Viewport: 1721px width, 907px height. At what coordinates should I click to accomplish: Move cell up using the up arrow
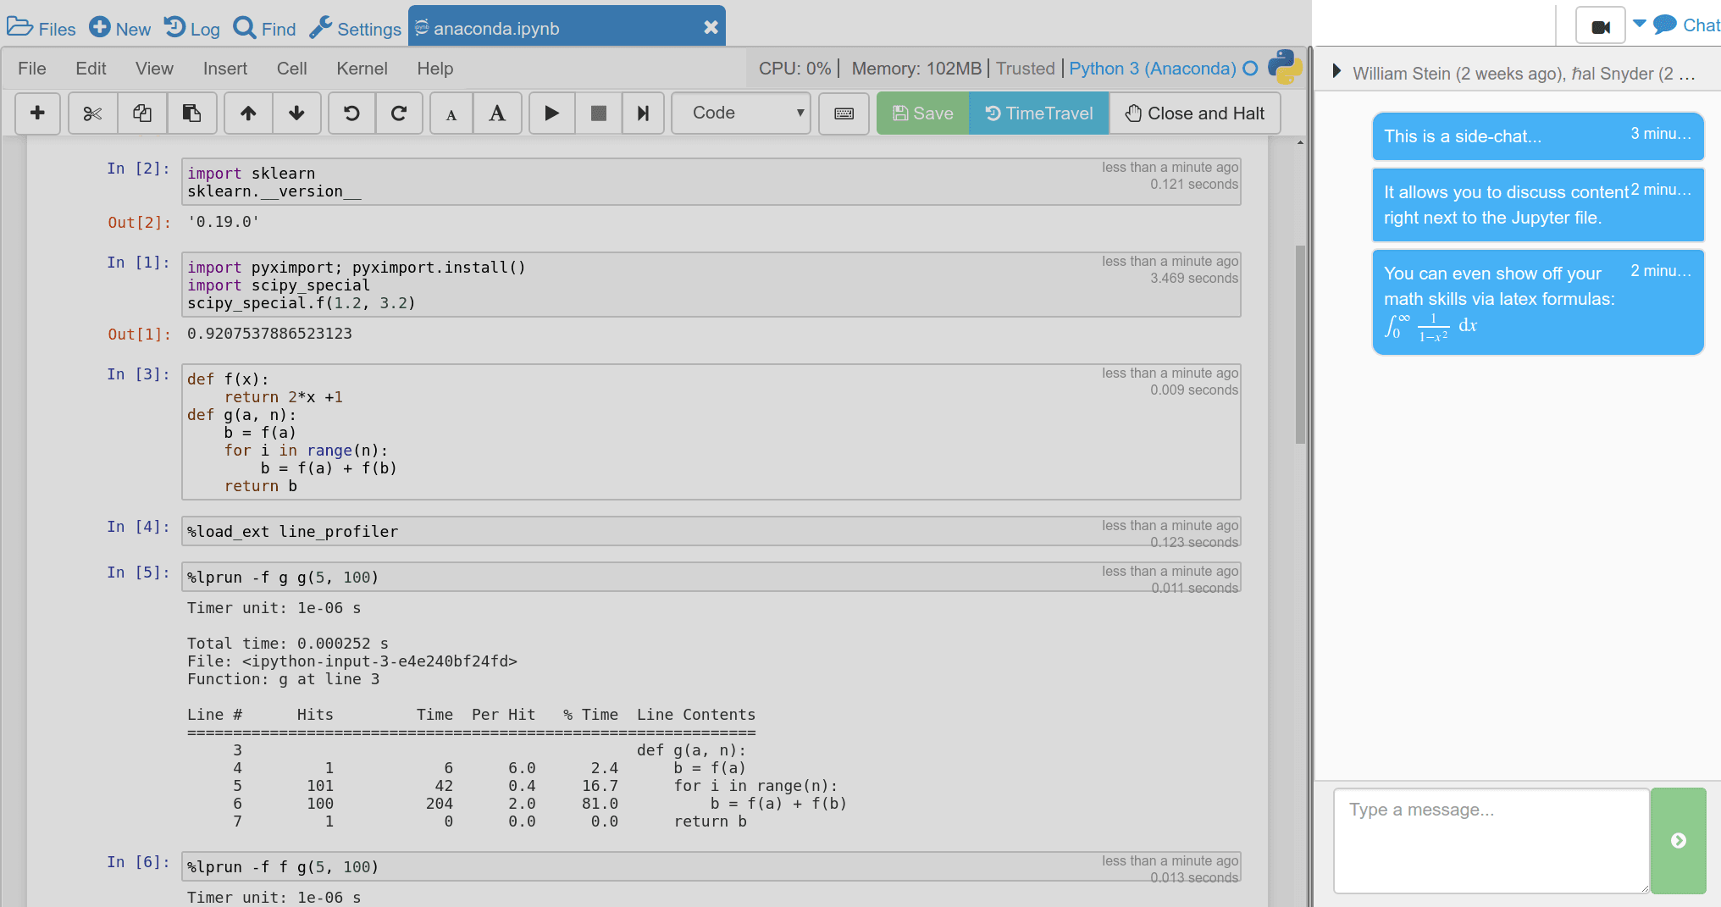(x=247, y=113)
